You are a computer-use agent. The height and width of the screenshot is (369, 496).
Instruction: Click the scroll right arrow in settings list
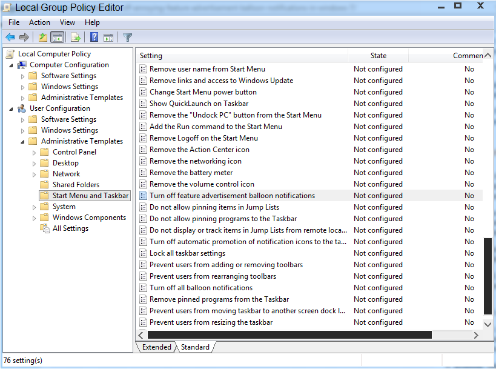(x=476, y=335)
